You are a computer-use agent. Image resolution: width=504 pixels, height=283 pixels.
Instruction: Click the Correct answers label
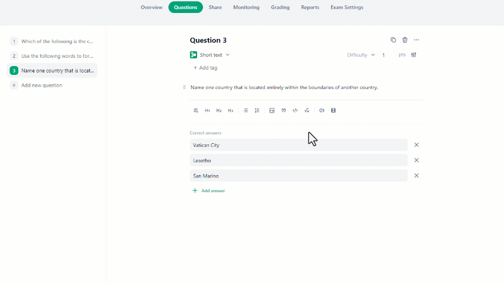205,133
